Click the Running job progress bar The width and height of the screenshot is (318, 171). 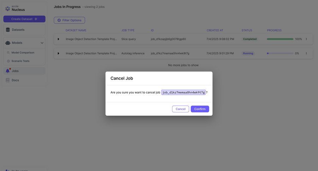280,53
